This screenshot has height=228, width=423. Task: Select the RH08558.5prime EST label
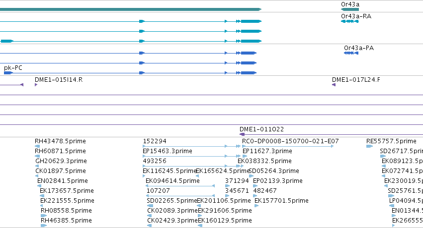[66, 211]
